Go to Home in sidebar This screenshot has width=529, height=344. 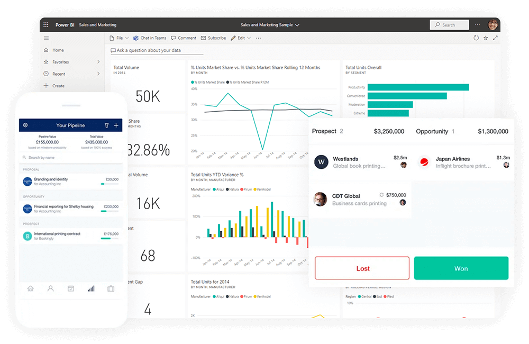58,50
